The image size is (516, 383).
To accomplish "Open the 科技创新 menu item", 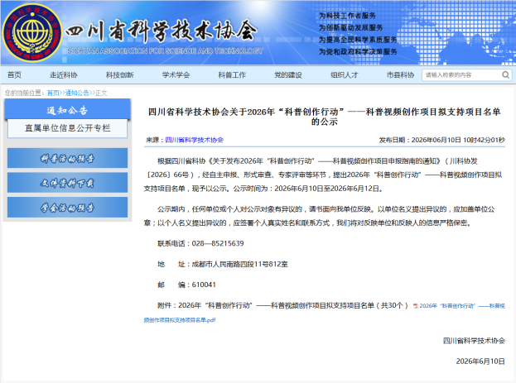I will tap(120, 75).
